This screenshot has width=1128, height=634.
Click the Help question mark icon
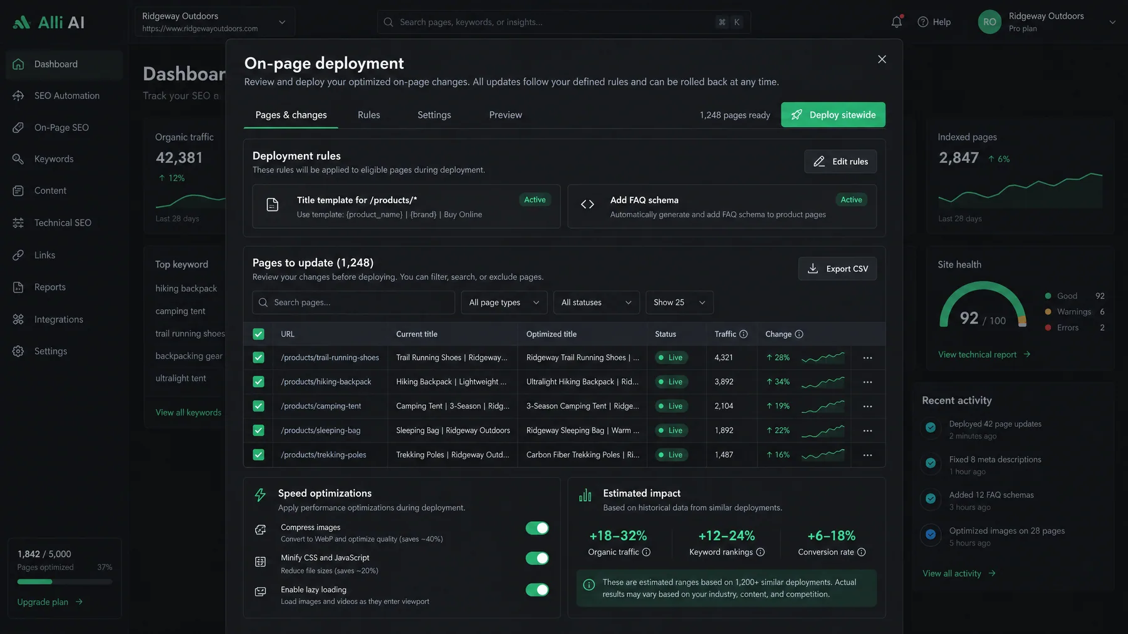tap(922, 22)
